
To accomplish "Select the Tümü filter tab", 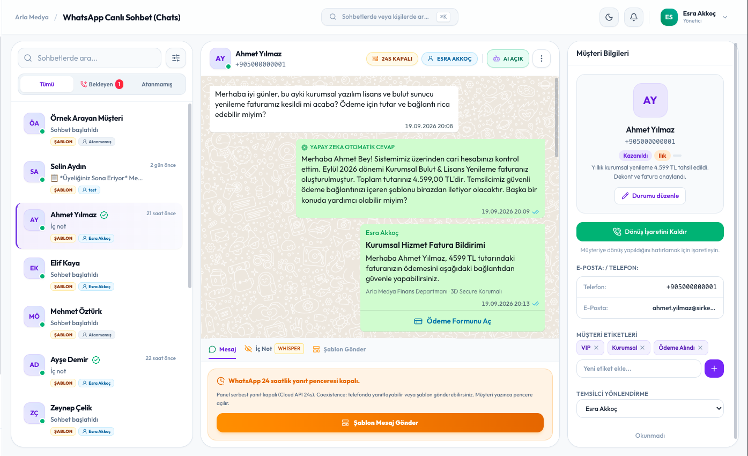I will point(47,84).
